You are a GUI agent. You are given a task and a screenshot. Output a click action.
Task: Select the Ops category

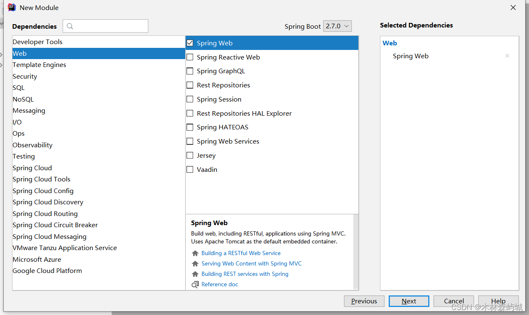coord(99,134)
